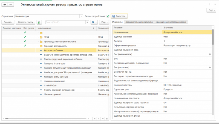Screen dimensions: 219x124
Task: Click the Записать button
Action: (x=119, y=16)
